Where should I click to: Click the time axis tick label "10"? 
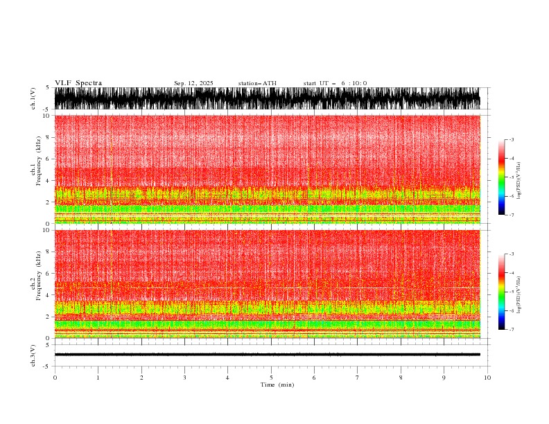tap(487, 378)
